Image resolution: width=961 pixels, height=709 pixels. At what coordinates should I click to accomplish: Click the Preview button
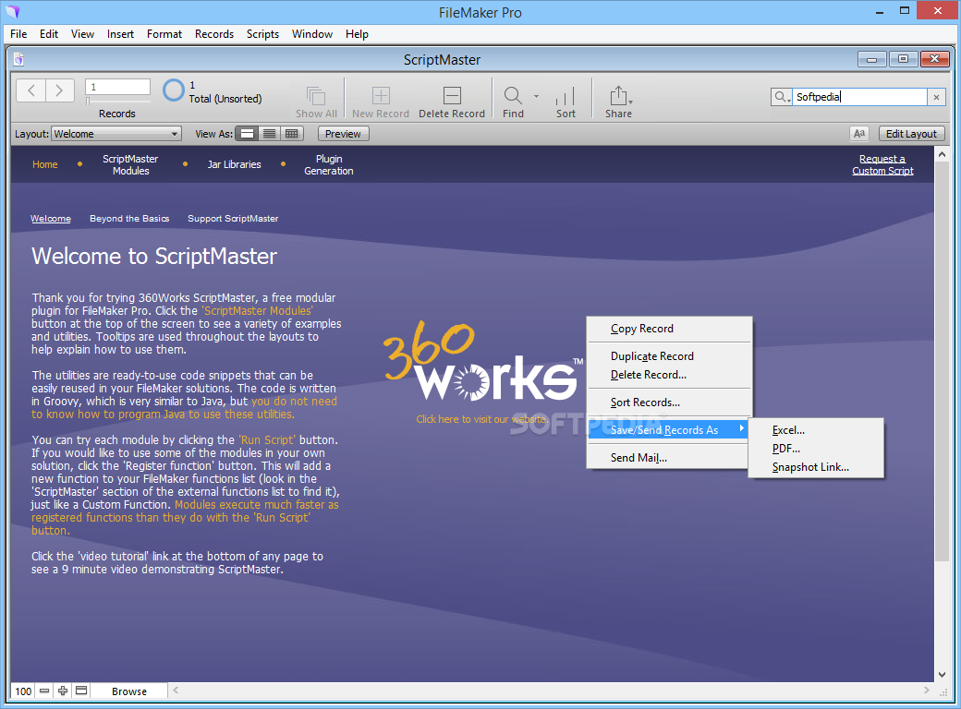[x=343, y=134]
